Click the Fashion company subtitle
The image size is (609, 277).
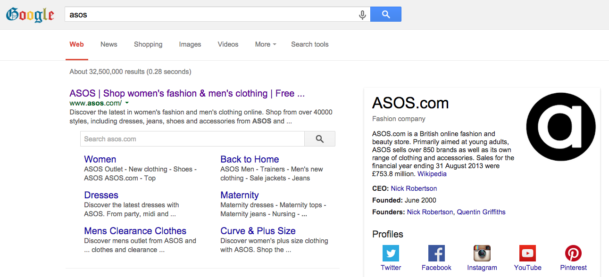pyautogui.click(x=399, y=119)
